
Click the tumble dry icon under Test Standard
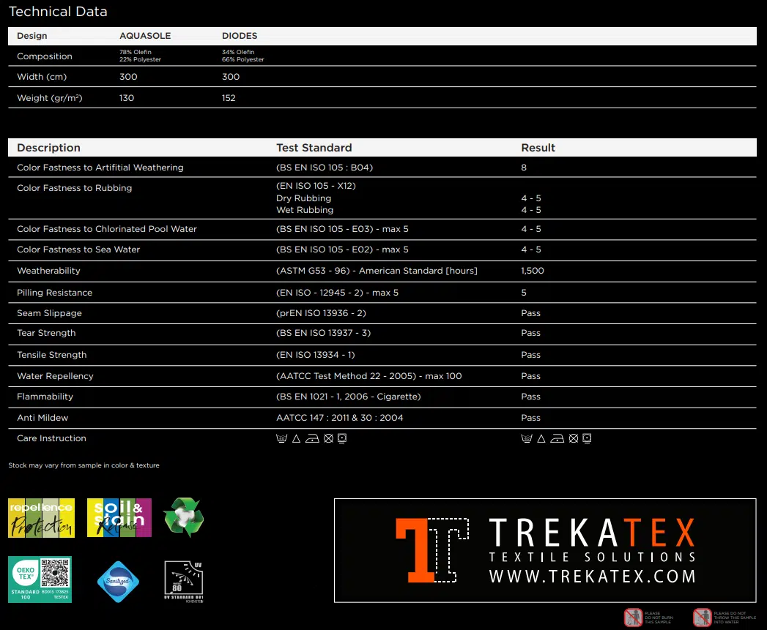[341, 438]
